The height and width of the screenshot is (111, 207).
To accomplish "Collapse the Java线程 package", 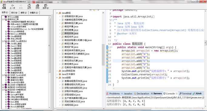I will point(57,78).
